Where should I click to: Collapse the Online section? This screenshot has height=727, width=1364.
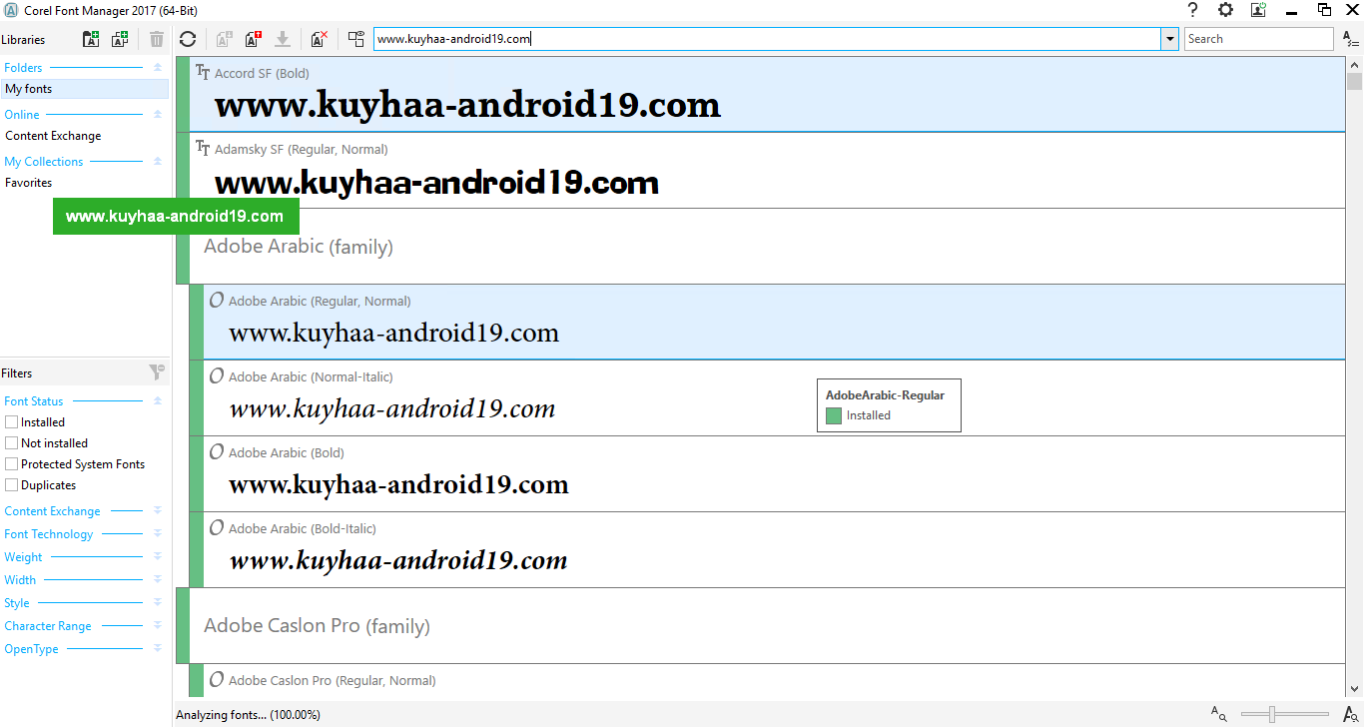coord(157,115)
